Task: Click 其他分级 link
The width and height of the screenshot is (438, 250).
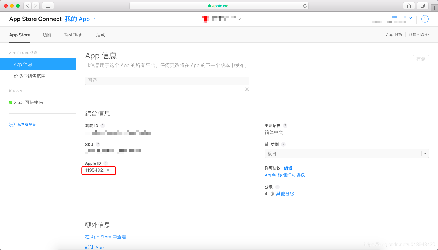Action: (285, 194)
